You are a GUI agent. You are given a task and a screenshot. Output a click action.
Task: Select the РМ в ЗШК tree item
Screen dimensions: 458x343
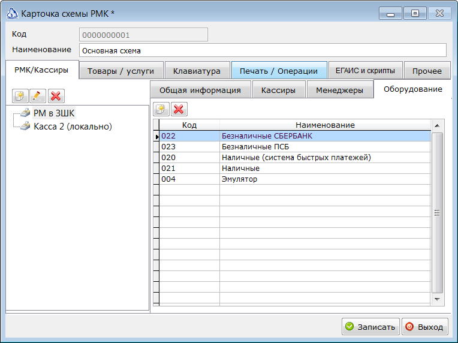54,113
